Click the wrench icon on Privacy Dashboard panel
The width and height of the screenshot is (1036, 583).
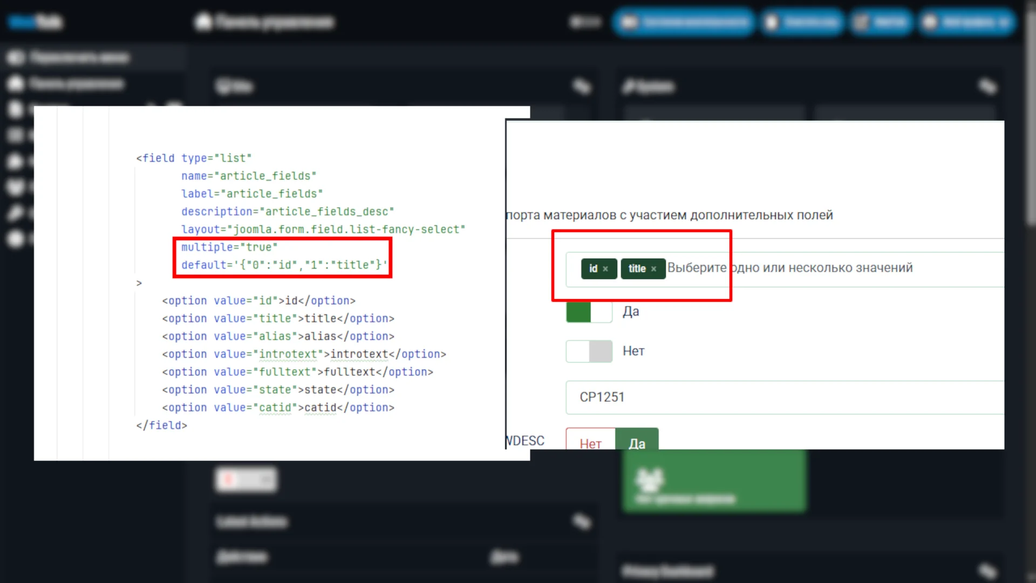click(x=987, y=571)
